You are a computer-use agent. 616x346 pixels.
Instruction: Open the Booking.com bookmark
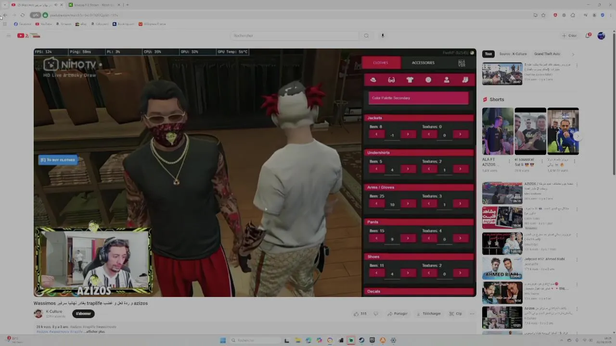click(x=124, y=24)
